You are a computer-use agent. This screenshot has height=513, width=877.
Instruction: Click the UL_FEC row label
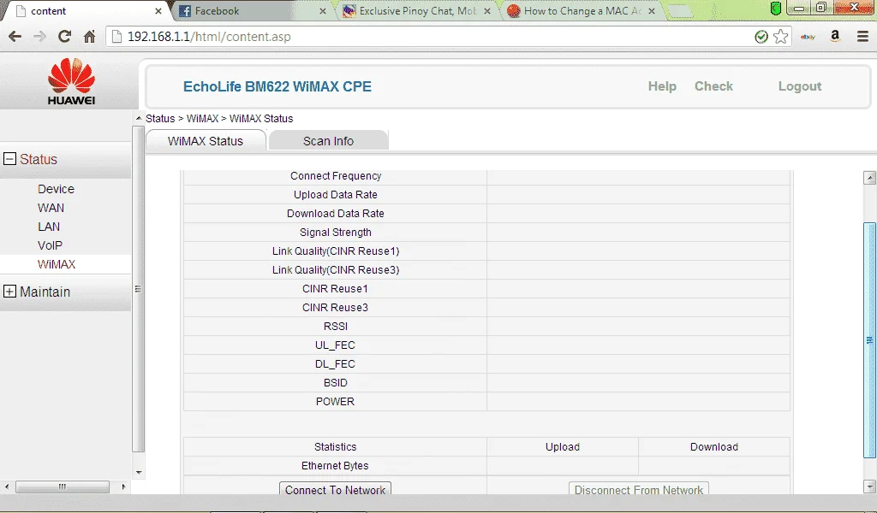[x=335, y=345]
